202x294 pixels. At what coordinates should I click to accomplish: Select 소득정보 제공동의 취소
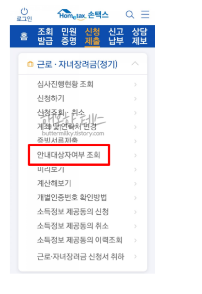(73, 226)
